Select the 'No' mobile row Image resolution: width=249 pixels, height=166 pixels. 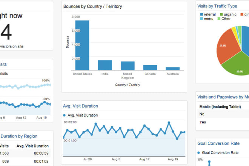(x=223, y=114)
